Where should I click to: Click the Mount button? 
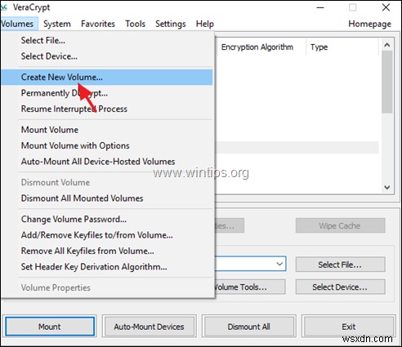point(50,327)
